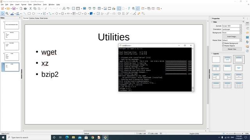The height and width of the screenshot is (140, 250).
Task: Click the Print icon in toolbar
Action: (25, 9)
